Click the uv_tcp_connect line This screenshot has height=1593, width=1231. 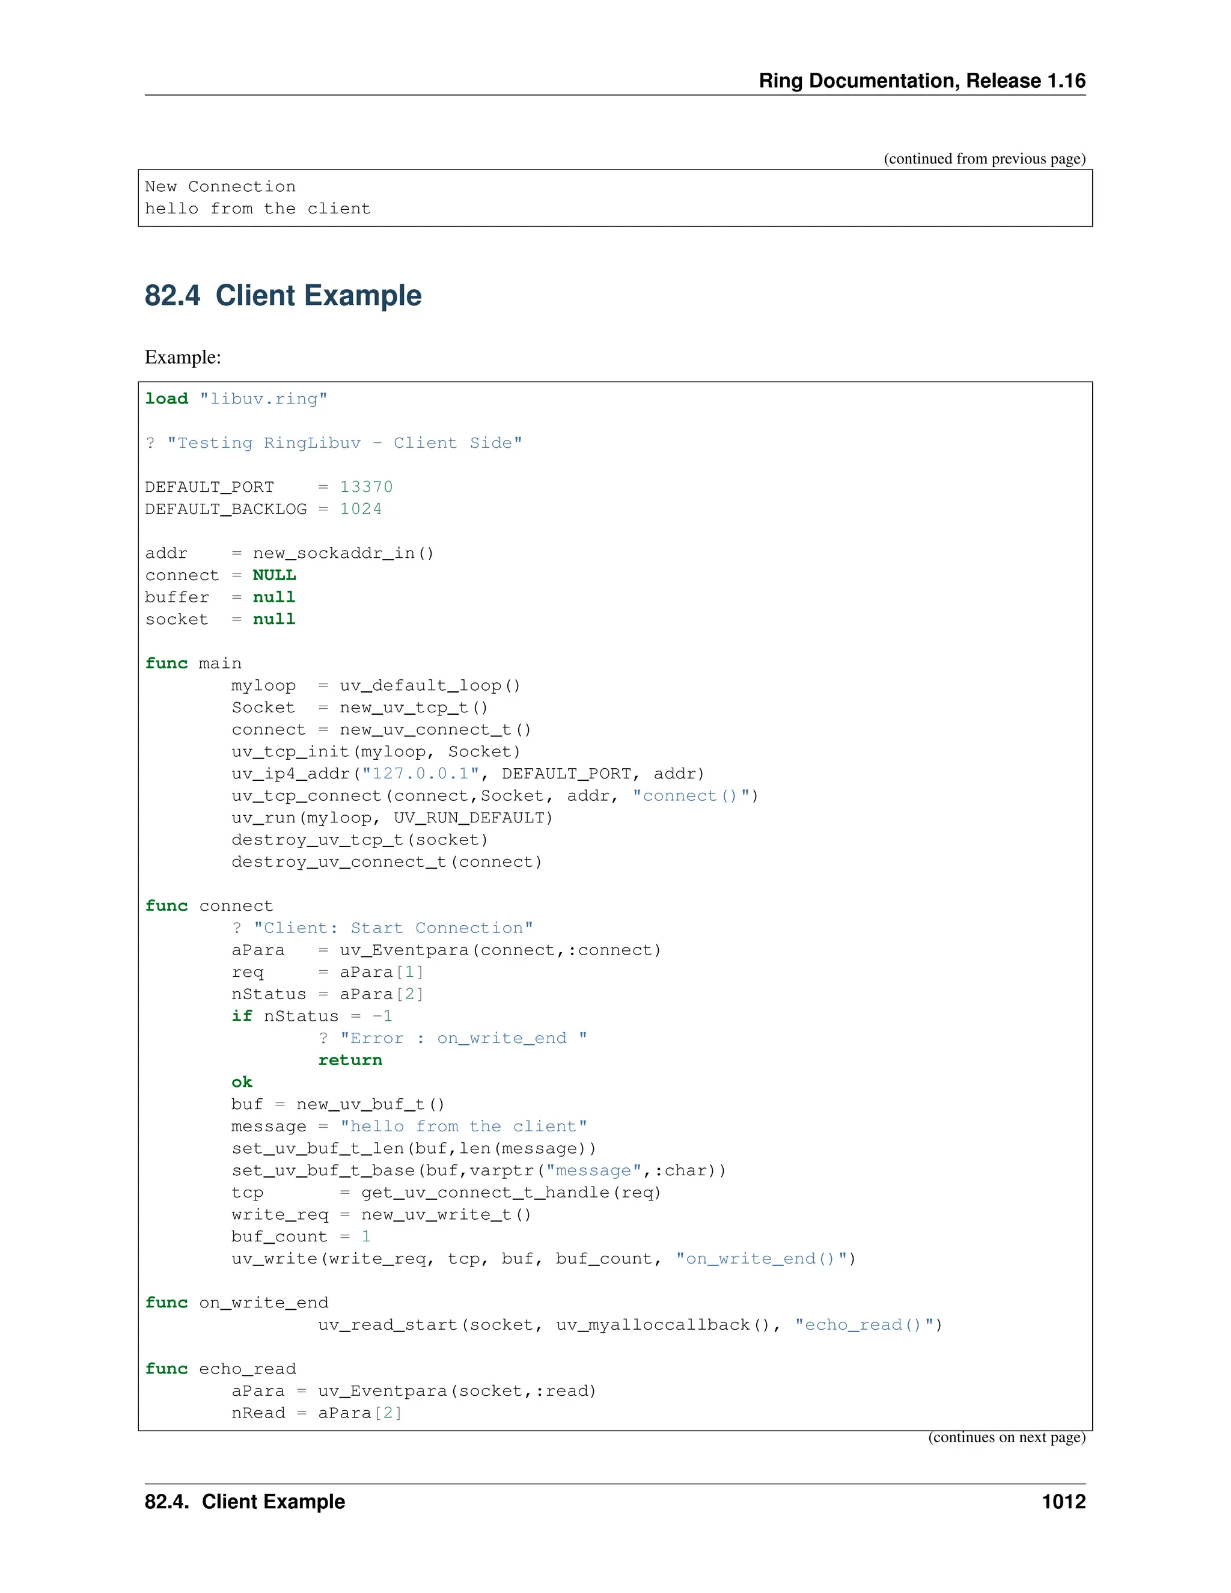(x=495, y=796)
